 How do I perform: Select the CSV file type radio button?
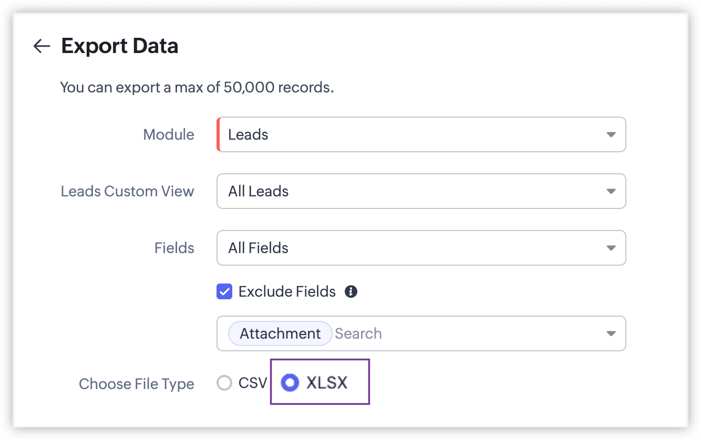[x=224, y=383]
